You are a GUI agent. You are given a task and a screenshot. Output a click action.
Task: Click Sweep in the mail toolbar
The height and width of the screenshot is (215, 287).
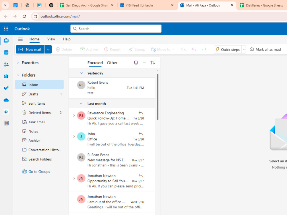click(137, 49)
